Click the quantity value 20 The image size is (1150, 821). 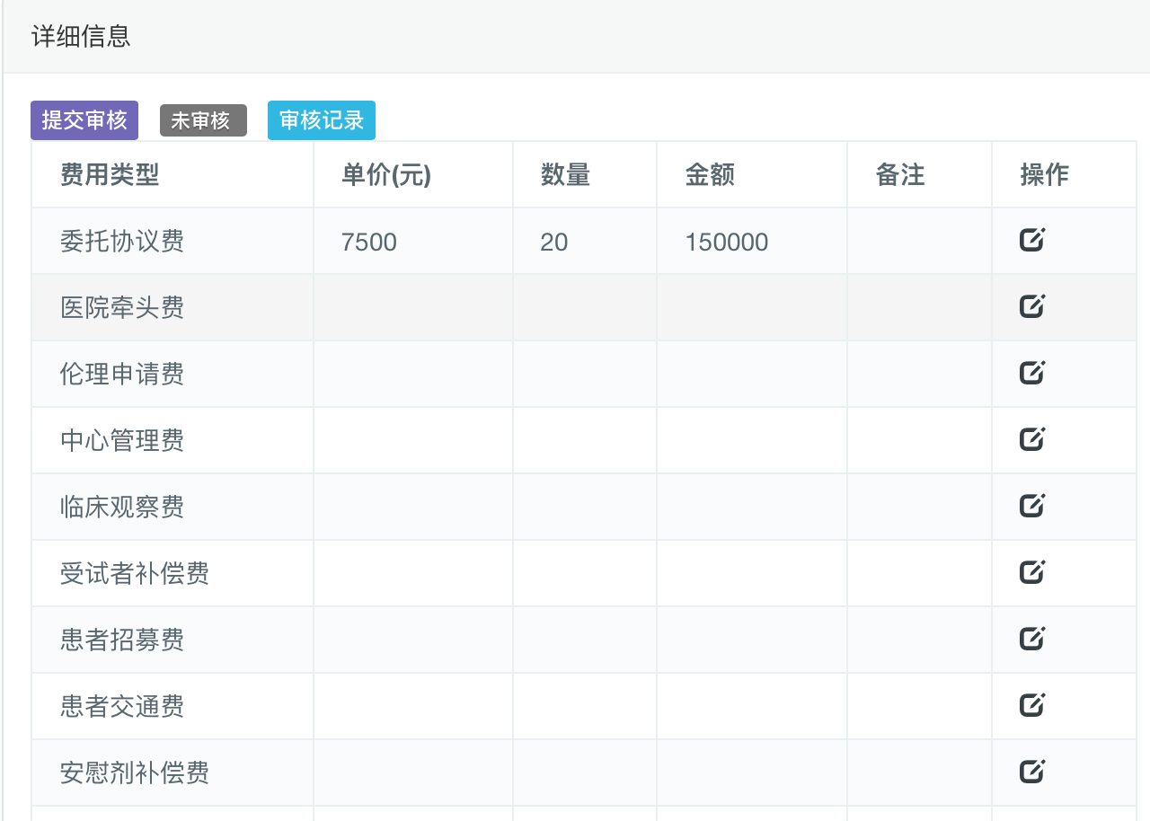click(554, 242)
